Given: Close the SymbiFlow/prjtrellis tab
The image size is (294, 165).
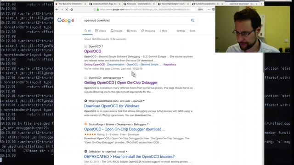Looking at the screenshot, I should (x=222, y=4).
